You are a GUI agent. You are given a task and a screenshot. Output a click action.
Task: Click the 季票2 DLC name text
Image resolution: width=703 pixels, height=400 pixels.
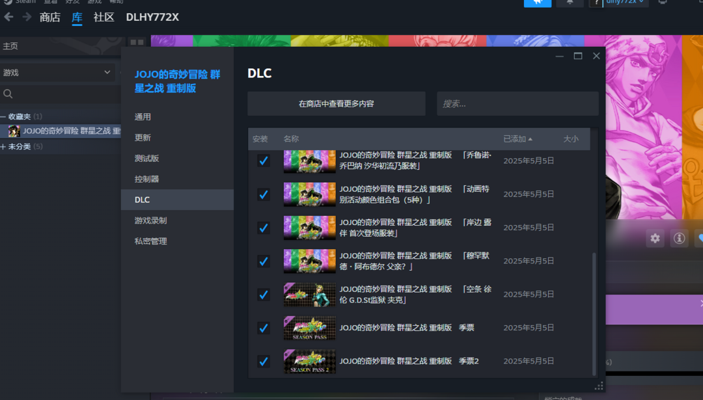[409, 361]
